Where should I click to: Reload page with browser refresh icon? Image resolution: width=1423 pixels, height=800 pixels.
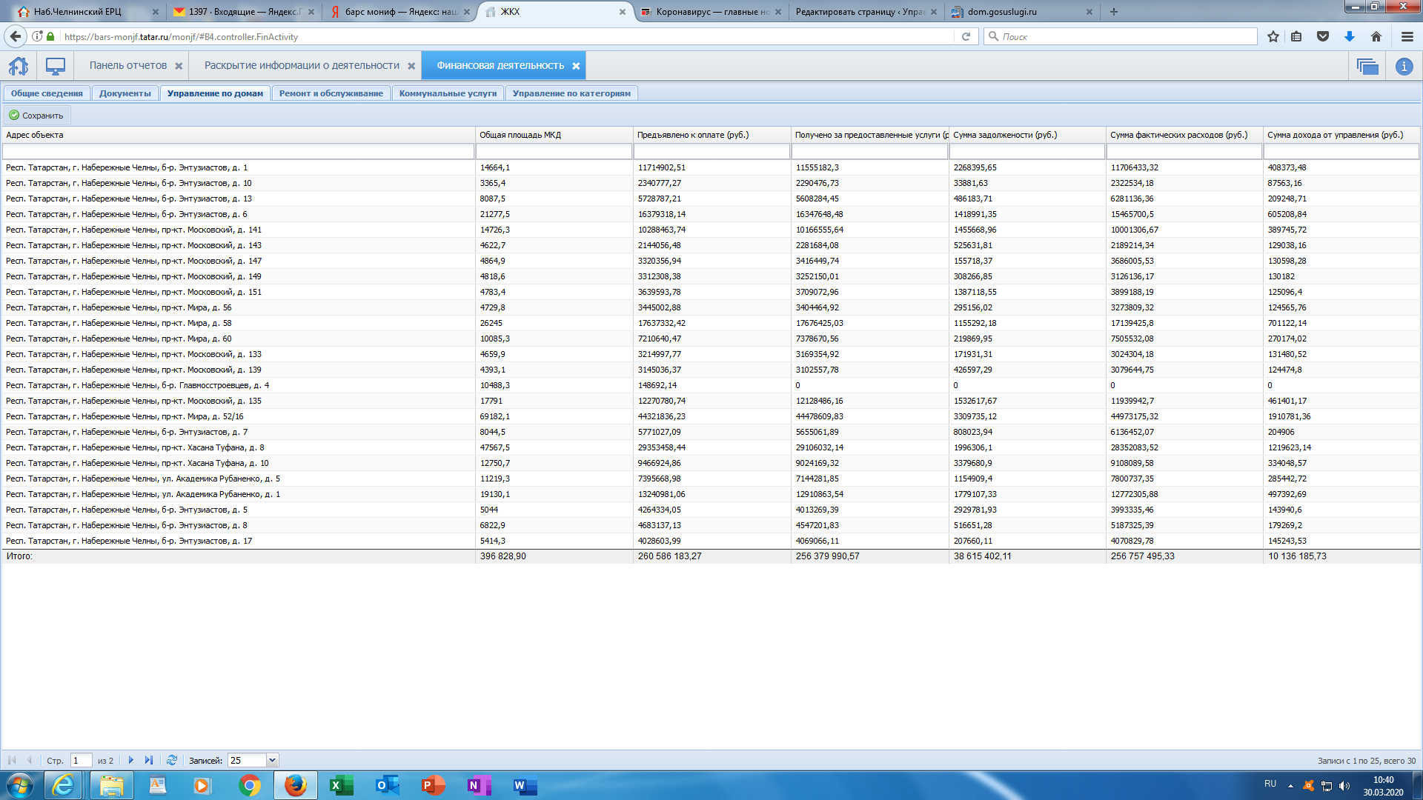pos(966,36)
